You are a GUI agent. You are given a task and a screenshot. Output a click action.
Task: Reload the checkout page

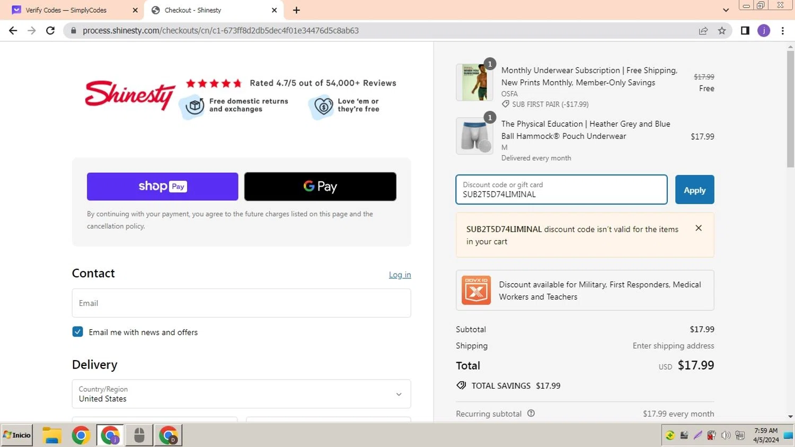click(x=50, y=31)
